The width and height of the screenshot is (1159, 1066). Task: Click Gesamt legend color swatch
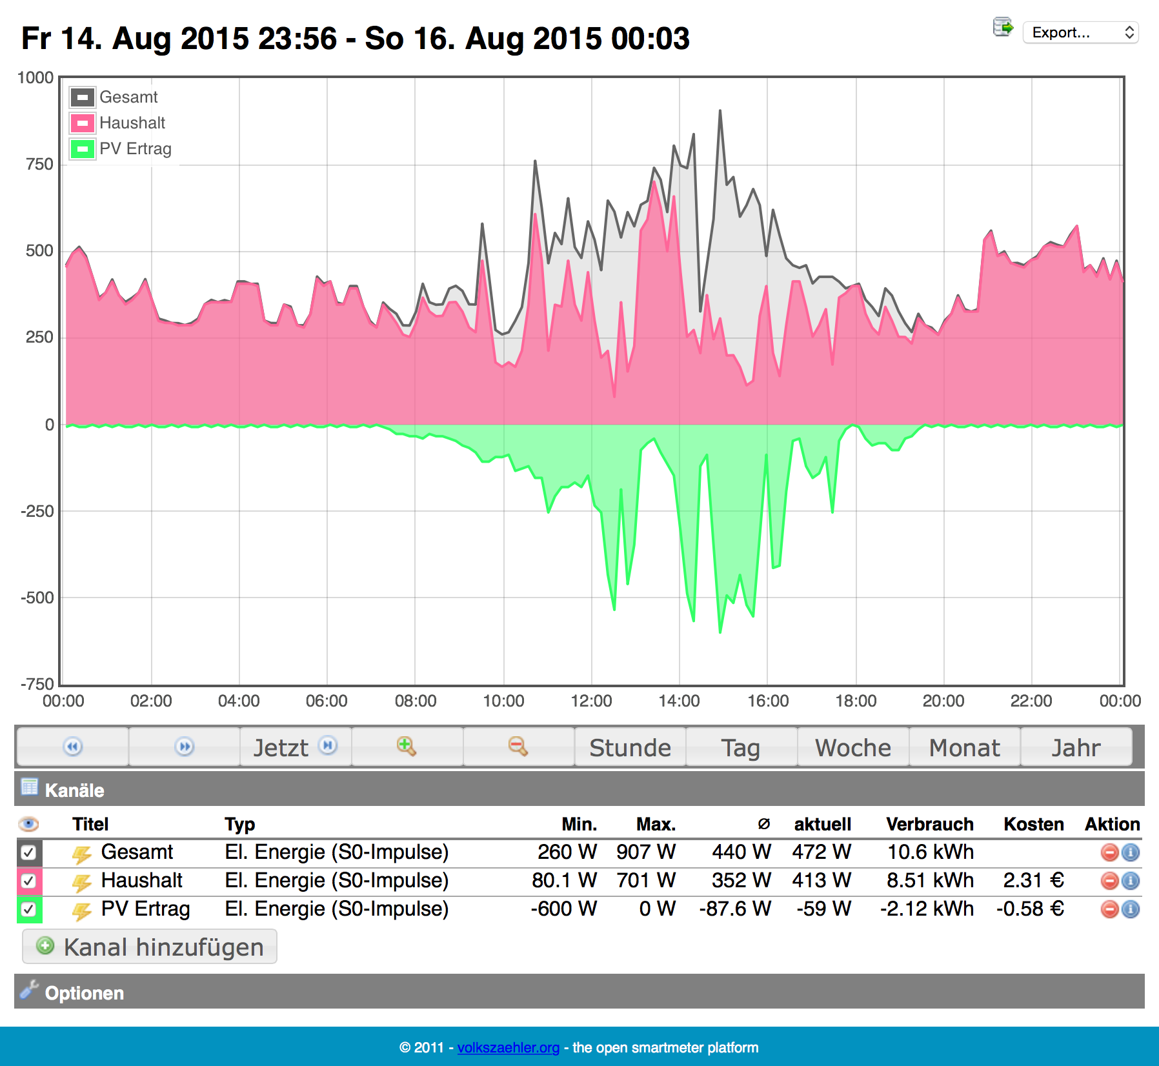coord(83,97)
